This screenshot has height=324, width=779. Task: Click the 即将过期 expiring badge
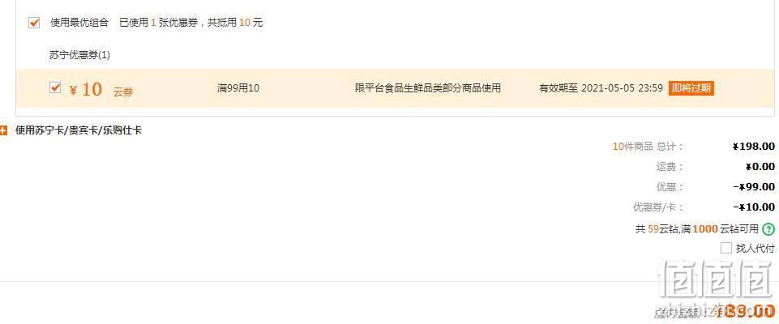pyautogui.click(x=691, y=88)
